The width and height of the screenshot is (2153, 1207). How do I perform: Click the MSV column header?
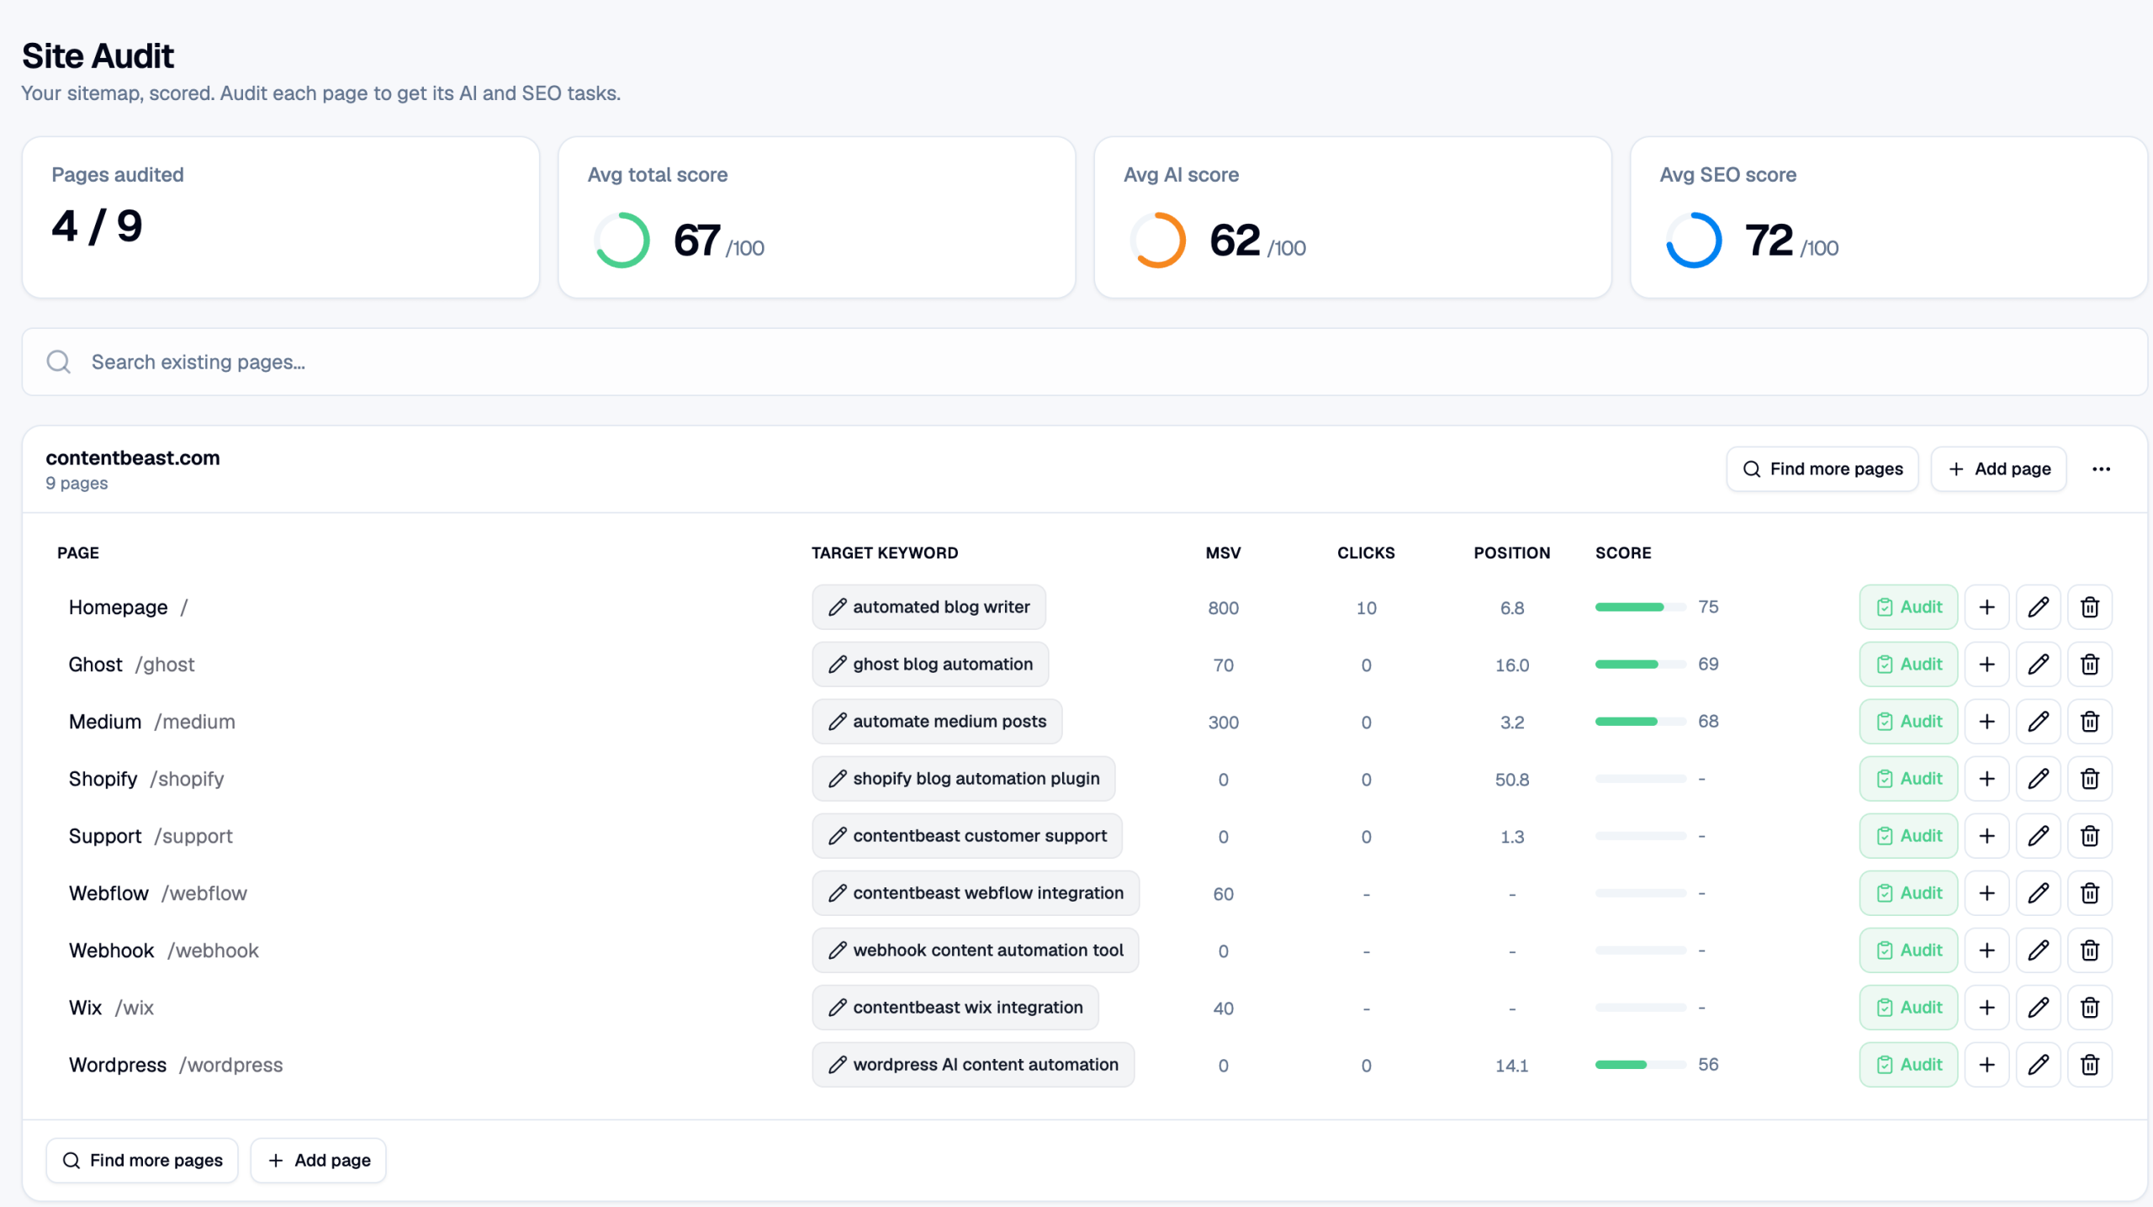pos(1223,553)
